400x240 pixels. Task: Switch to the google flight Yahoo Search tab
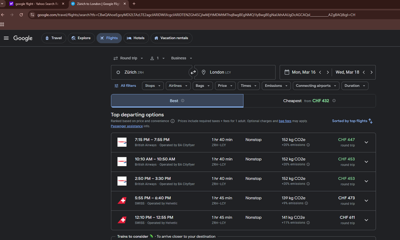[37, 4]
